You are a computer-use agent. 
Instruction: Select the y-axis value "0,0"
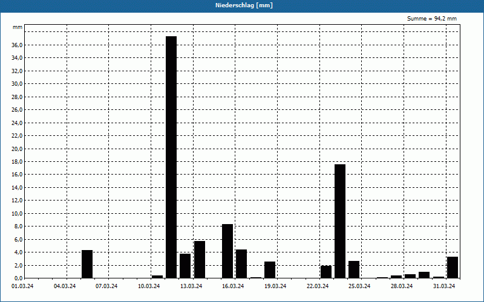pyautogui.click(x=18, y=278)
